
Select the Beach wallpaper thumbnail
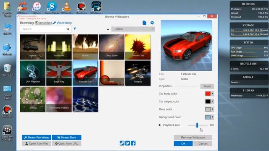tap(85, 47)
